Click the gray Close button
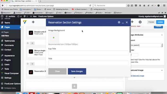Screen dimensions: 167x94 57,71
